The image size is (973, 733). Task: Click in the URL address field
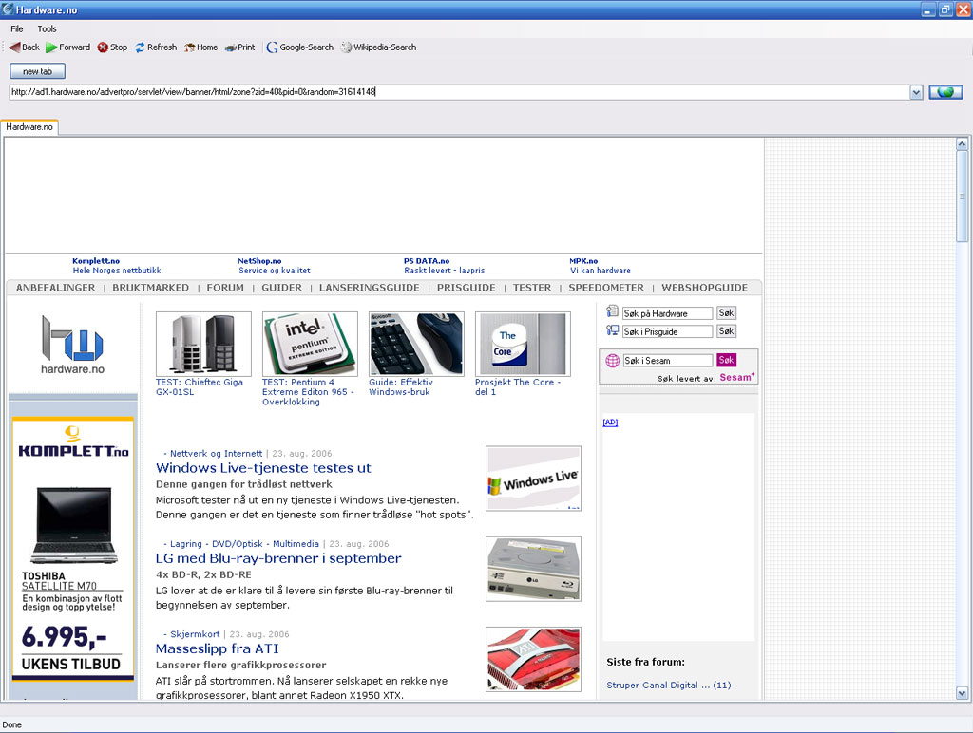tap(459, 92)
